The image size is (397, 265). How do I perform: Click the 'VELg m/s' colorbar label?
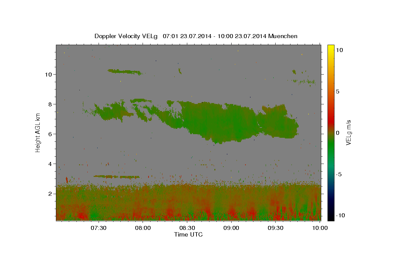[x=348, y=132]
